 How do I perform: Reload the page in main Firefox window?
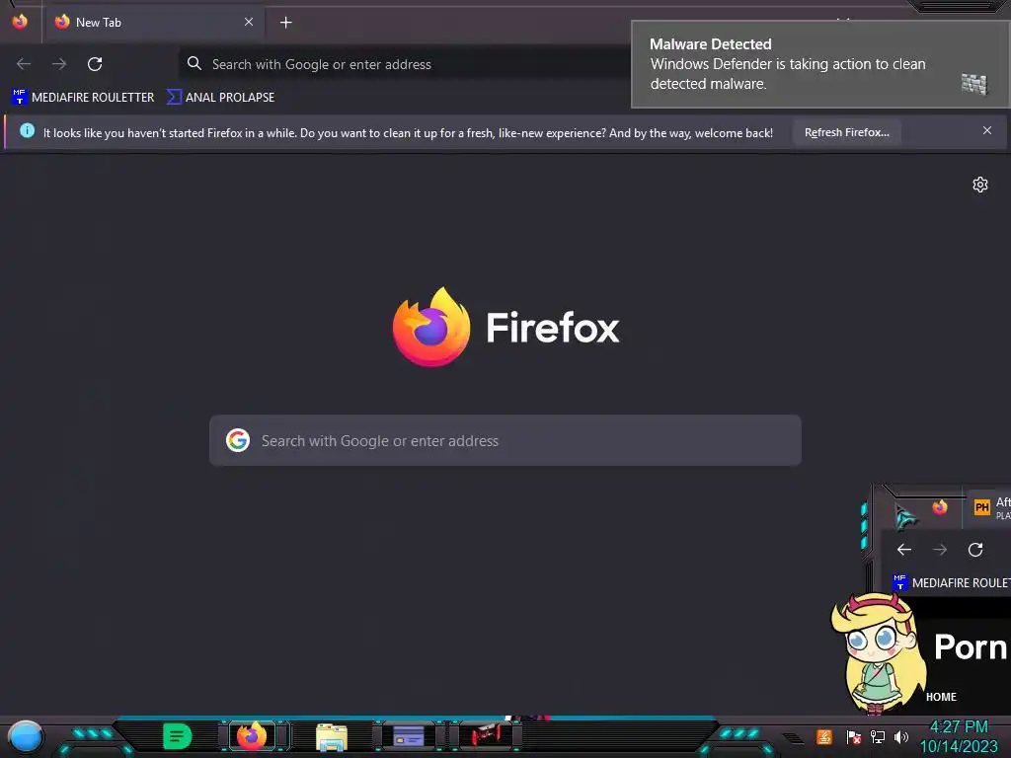coord(95,64)
